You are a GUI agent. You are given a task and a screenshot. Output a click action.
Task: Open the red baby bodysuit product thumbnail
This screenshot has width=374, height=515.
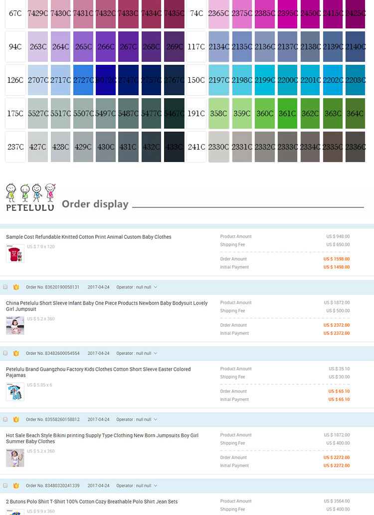(15, 253)
